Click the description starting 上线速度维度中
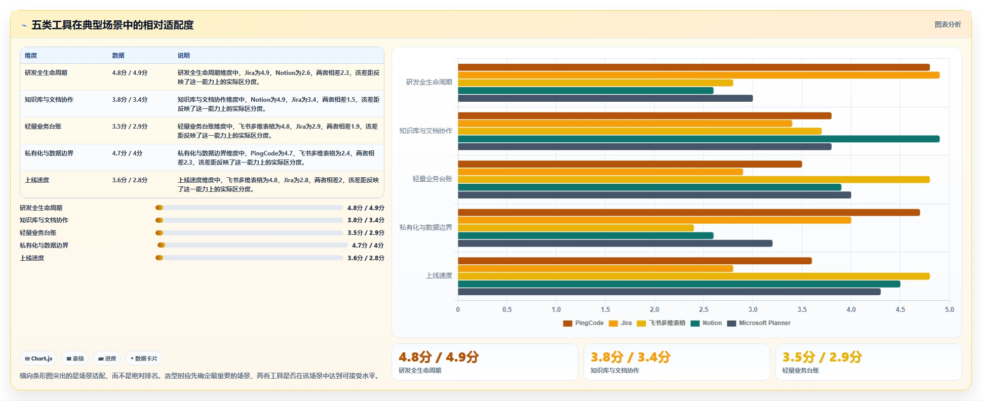Image resolution: width=982 pixels, height=401 pixels. tap(278, 185)
